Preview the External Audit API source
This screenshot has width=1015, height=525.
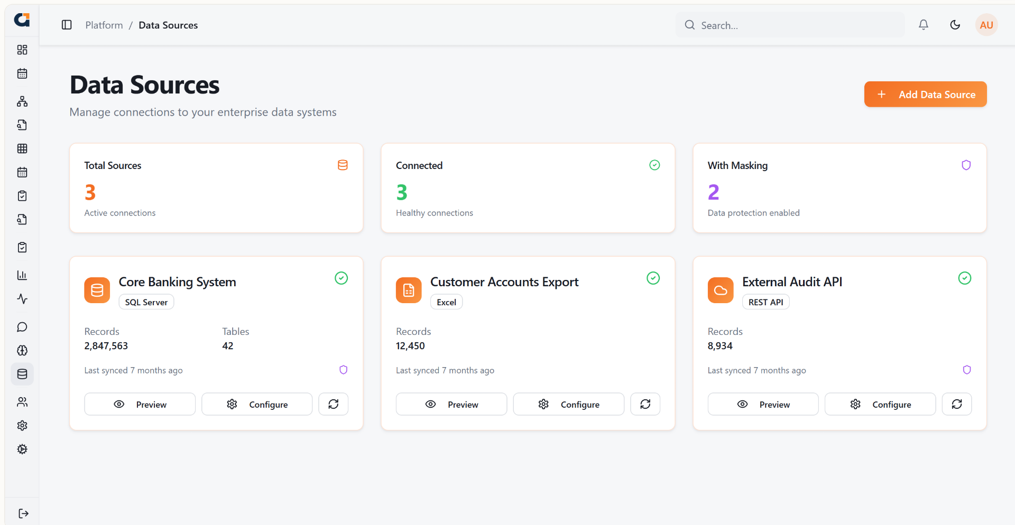(763, 404)
